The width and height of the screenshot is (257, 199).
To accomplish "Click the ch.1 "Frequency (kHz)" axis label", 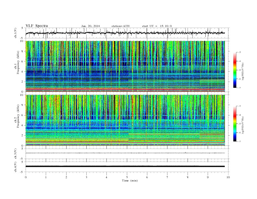I will (18, 62).
